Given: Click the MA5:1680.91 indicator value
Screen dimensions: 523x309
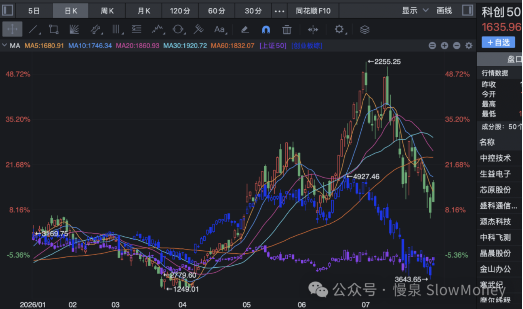Looking at the screenshot, I should (44, 46).
